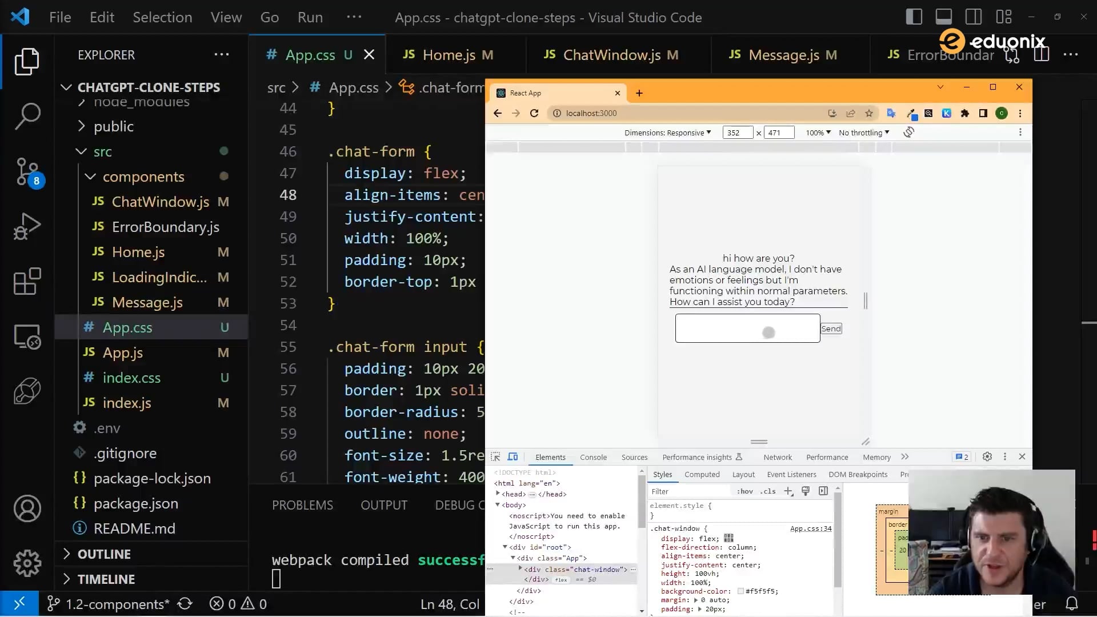Toggle element state with the :hov button
Image resolution: width=1097 pixels, height=617 pixels.
pyautogui.click(x=744, y=491)
